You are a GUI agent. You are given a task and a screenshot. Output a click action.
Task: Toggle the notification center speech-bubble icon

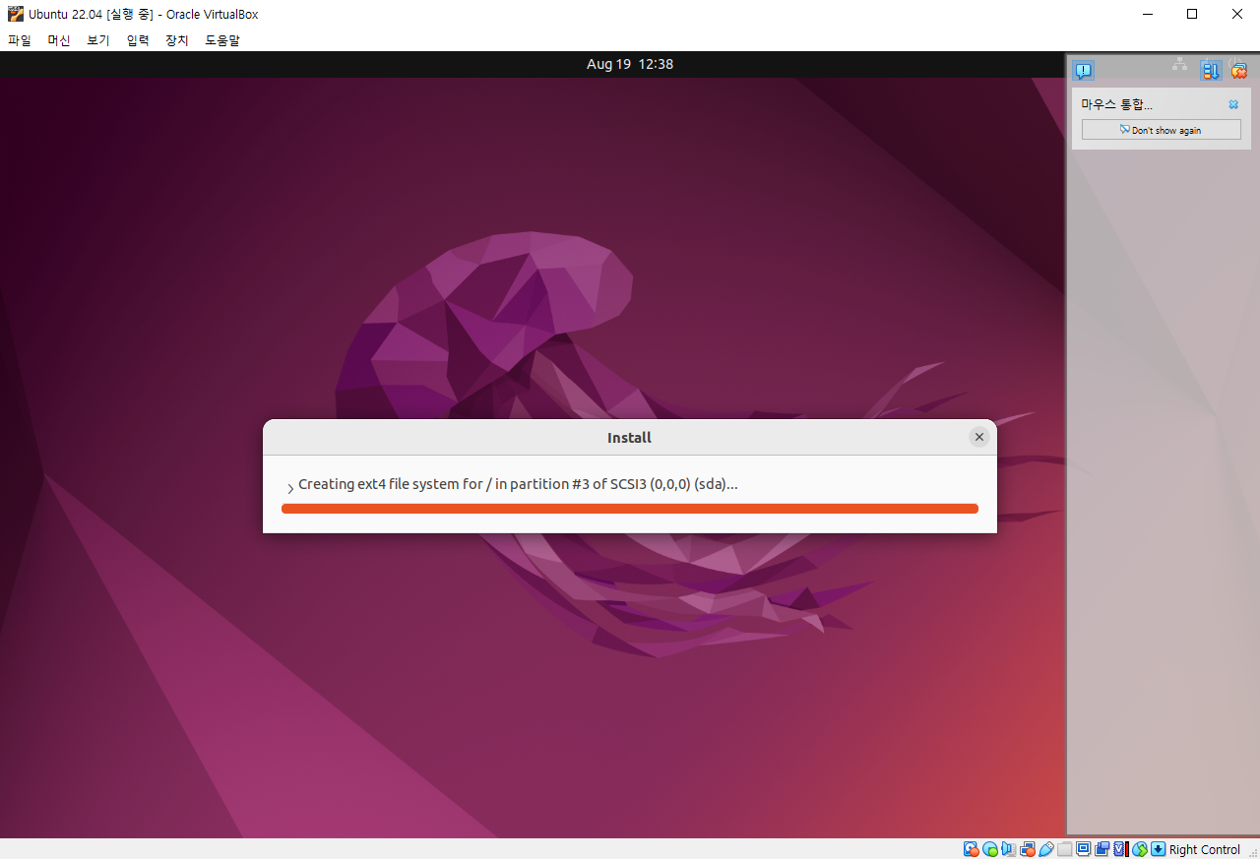(x=1083, y=70)
